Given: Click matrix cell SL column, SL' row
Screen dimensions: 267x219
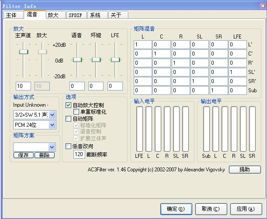Looking at the screenshot, I should [200, 72].
